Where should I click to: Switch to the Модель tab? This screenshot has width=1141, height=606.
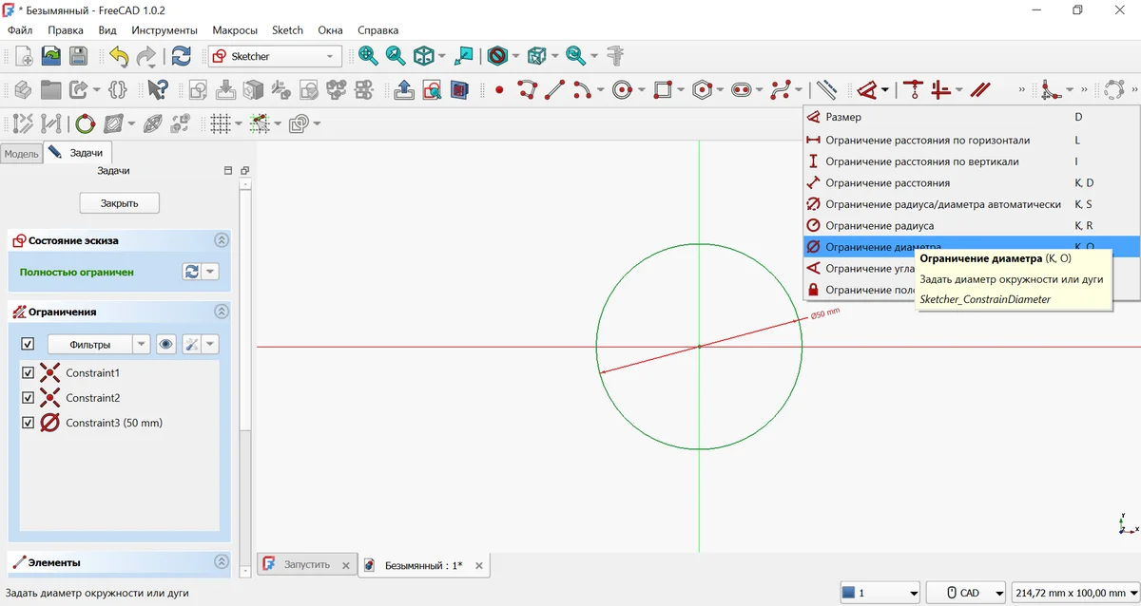[21, 154]
